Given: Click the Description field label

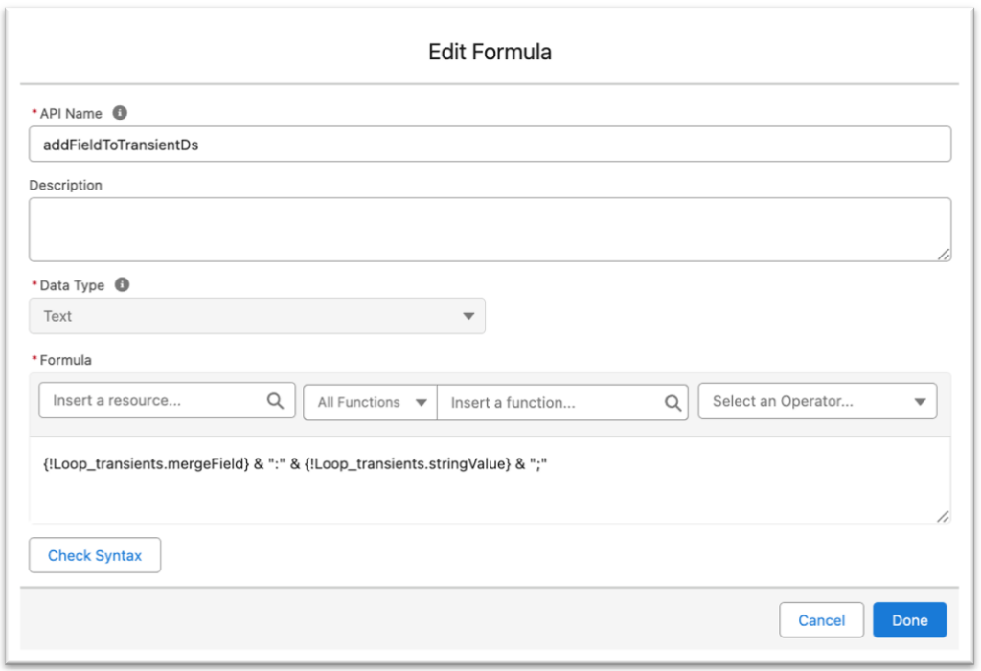Looking at the screenshot, I should [65, 185].
